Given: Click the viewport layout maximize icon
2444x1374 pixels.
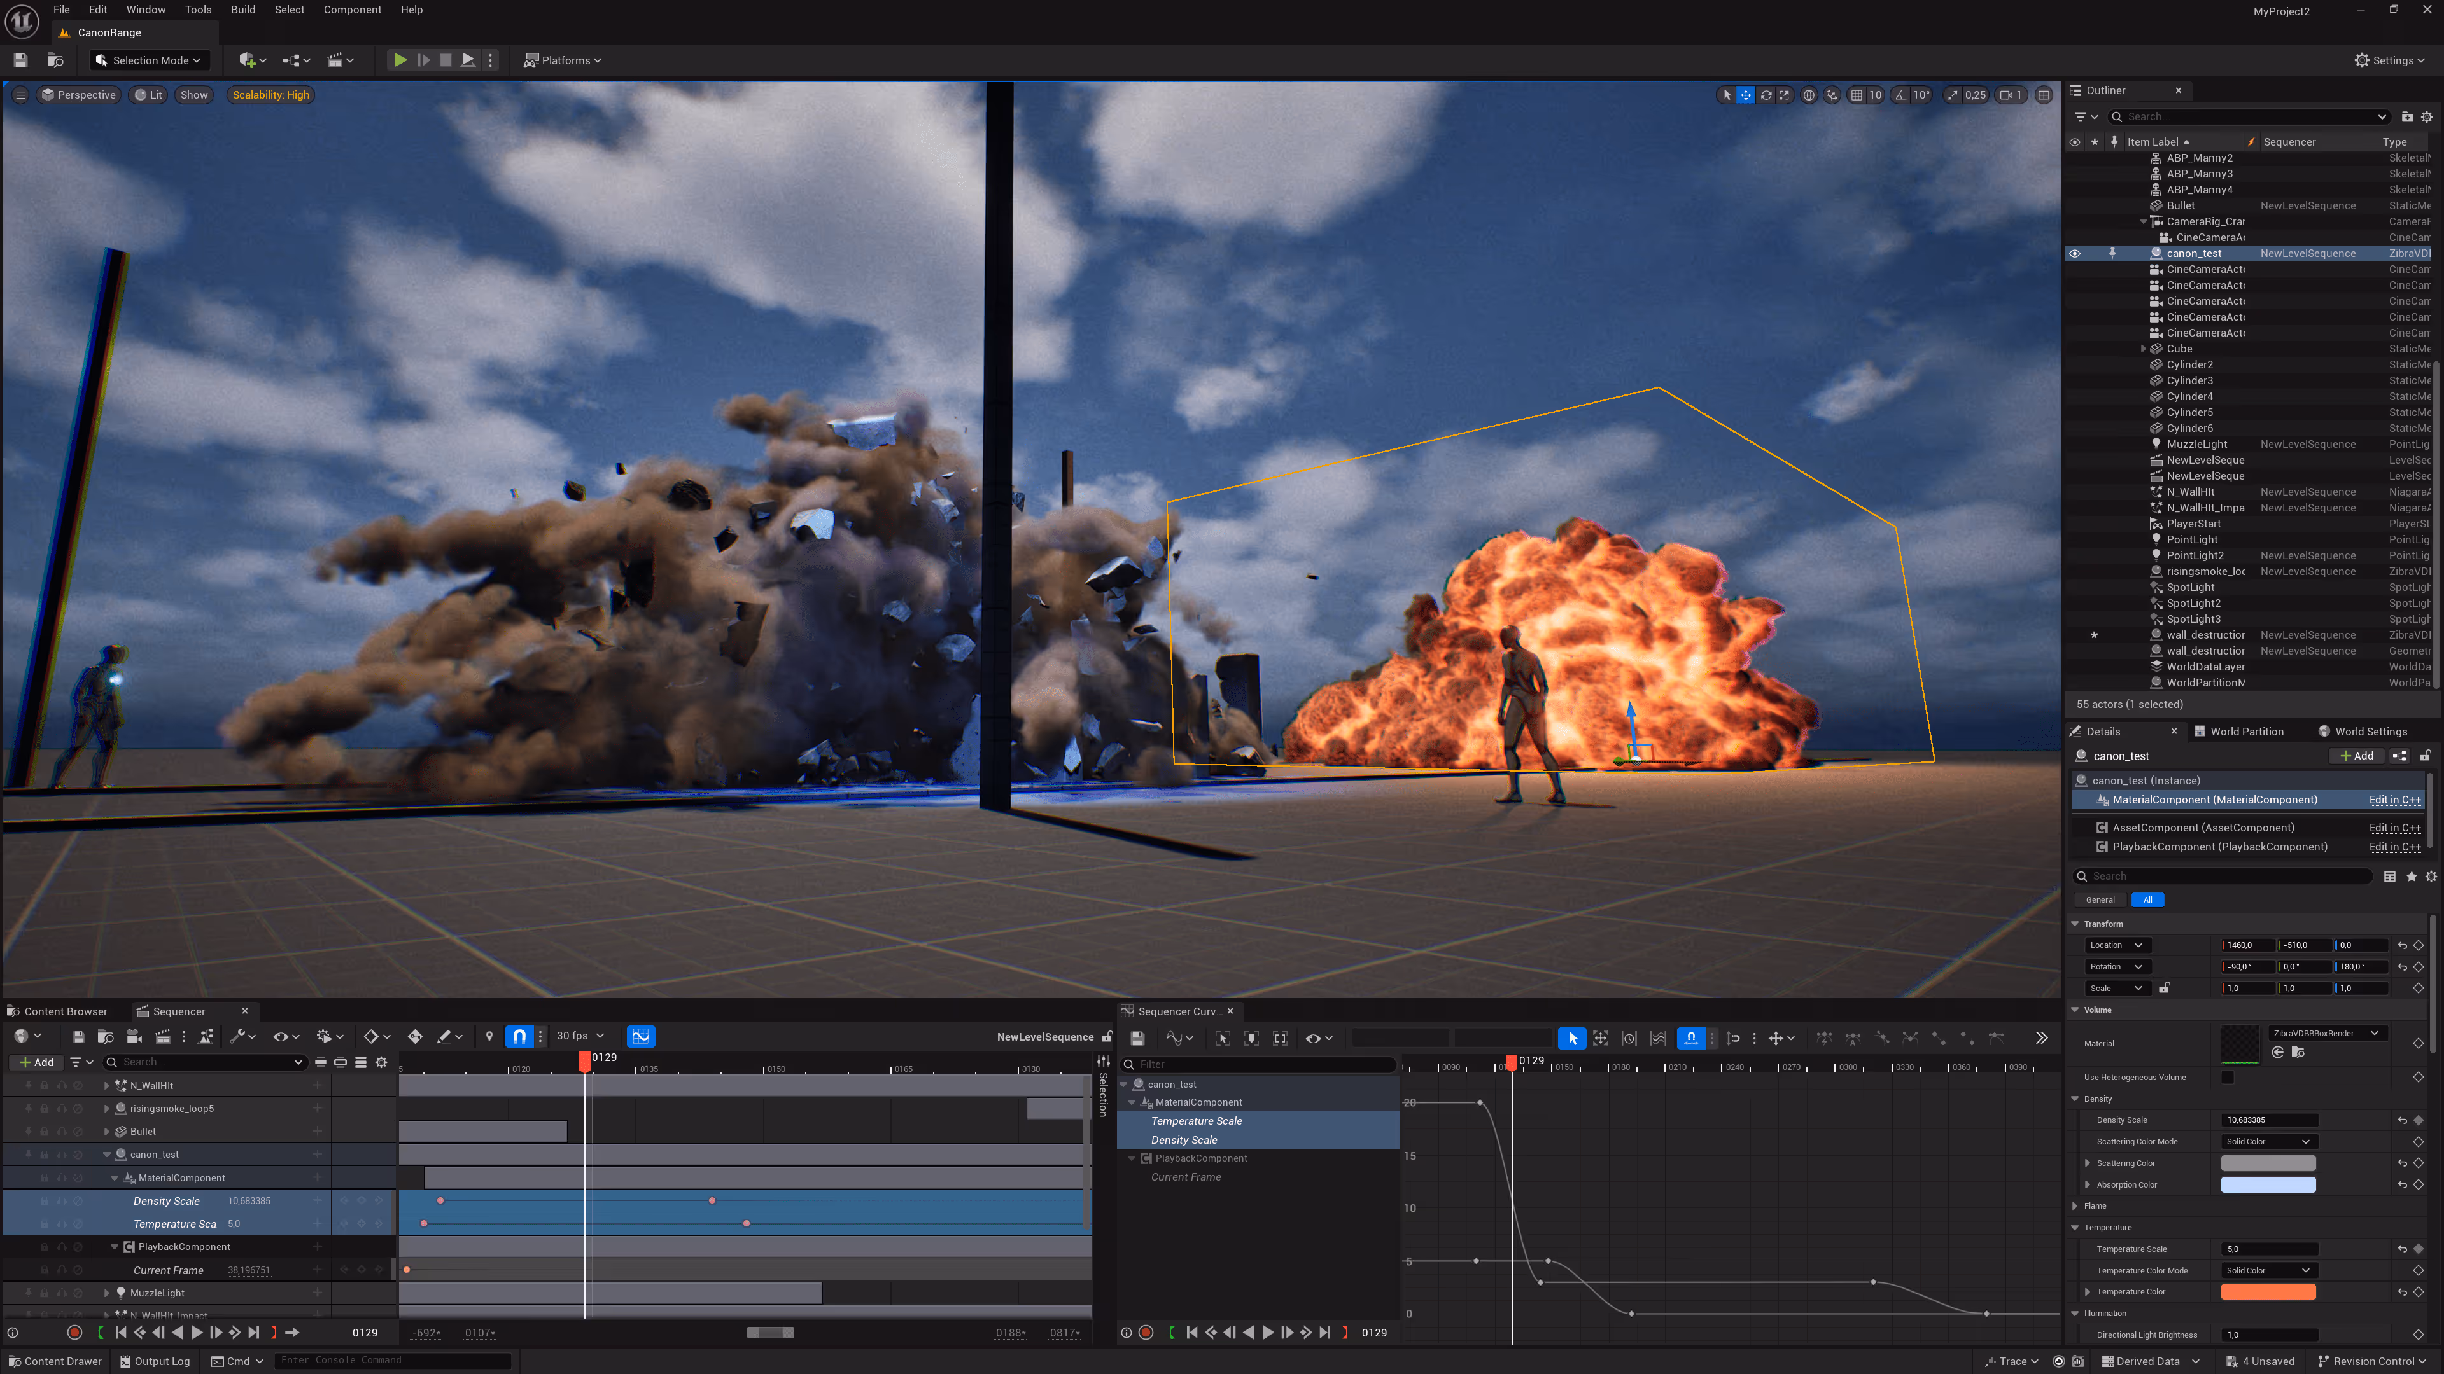Looking at the screenshot, I should click(x=2044, y=95).
